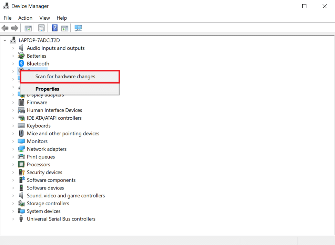Click the Processors chip icon
The width and height of the screenshot is (335, 245).
21,164
